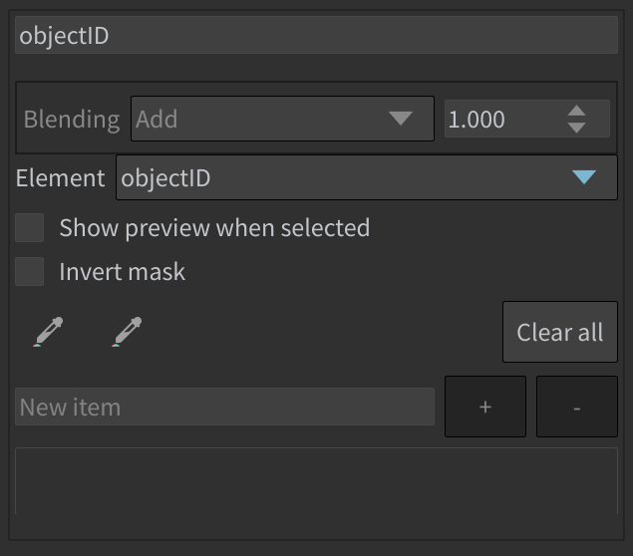Viewport: 633px width, 556px height.
Task: Toggle the Invert mask checkbox
Action: 30,272
